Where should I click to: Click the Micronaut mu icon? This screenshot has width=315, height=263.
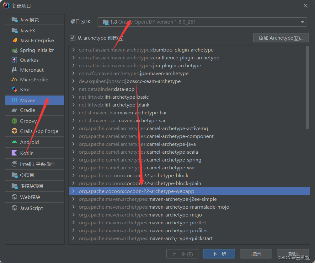pyautogui.click(x=14, y=70)
